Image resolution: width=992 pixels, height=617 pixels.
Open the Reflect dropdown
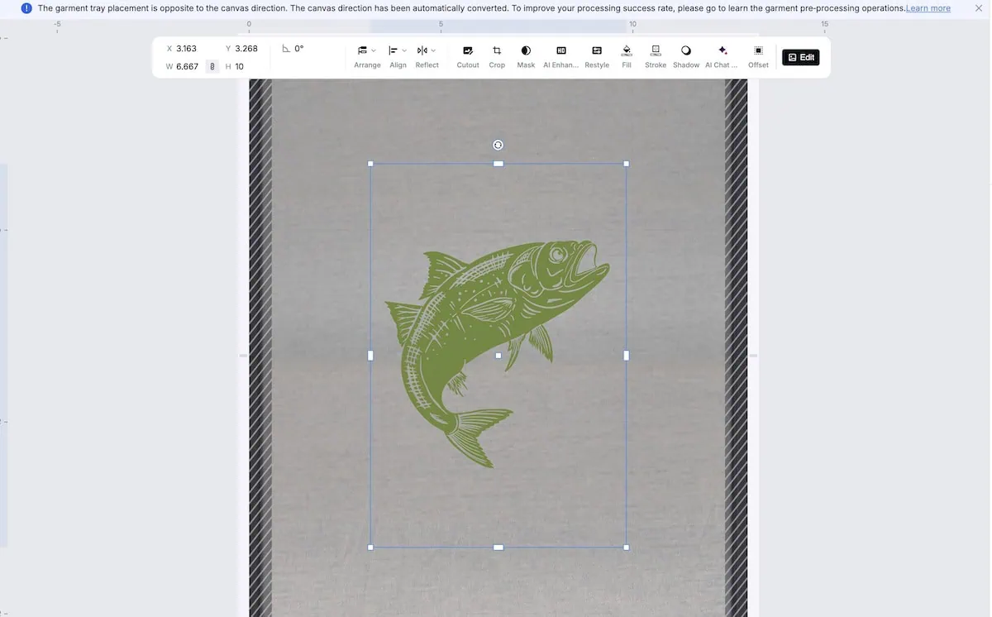click(x=427, y=56)
